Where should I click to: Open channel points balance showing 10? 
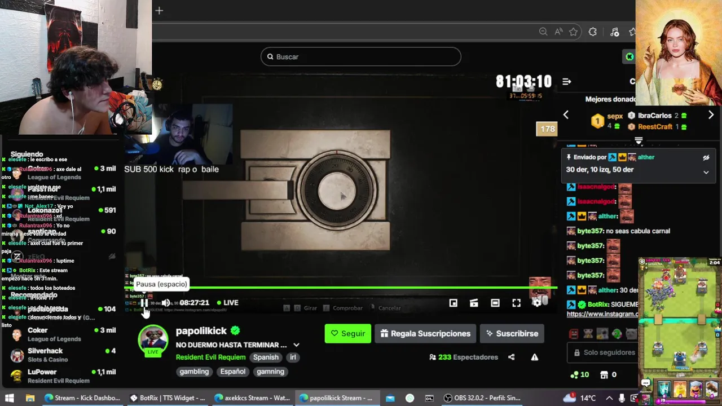pos(580,374)
